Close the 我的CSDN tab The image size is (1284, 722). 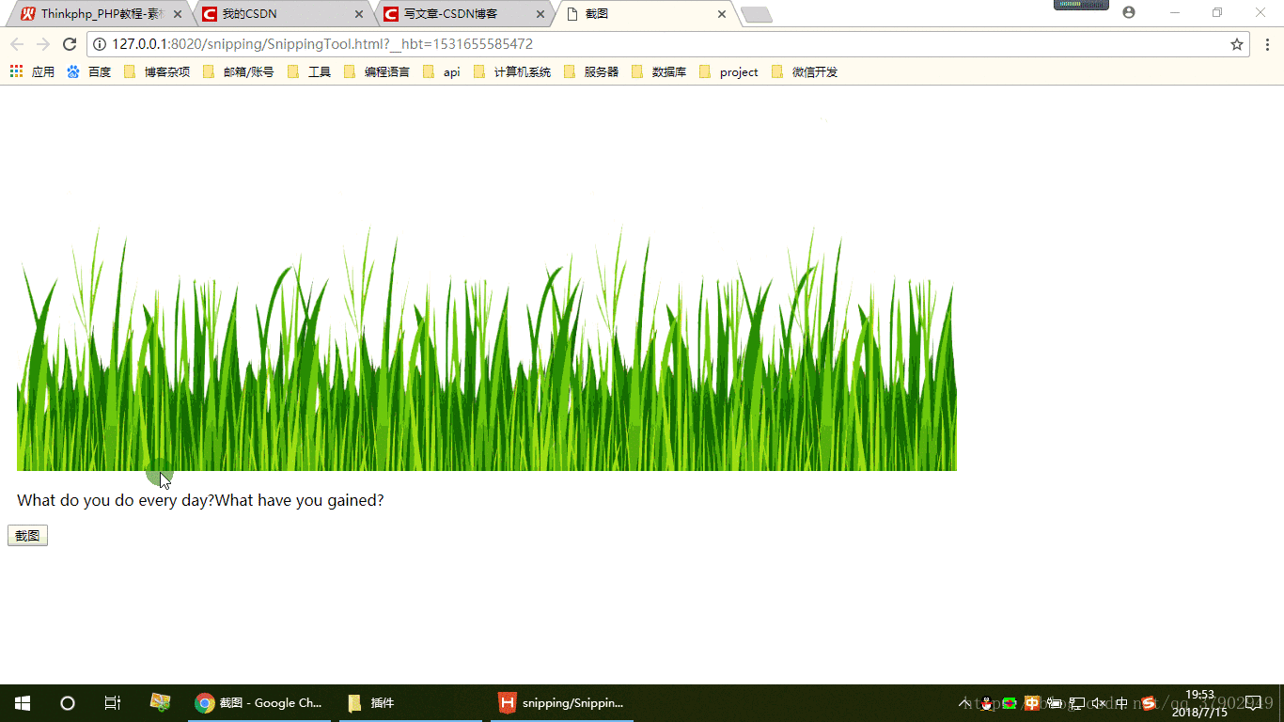click(x=359, y=14)
